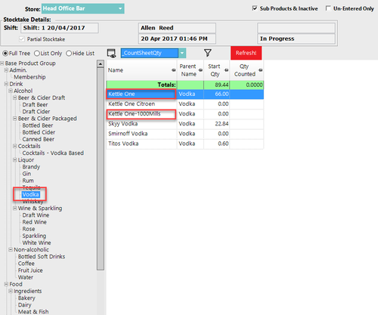Click the tree scrollbar up arrow
This screenshot has width=378, height=315.
101,64
